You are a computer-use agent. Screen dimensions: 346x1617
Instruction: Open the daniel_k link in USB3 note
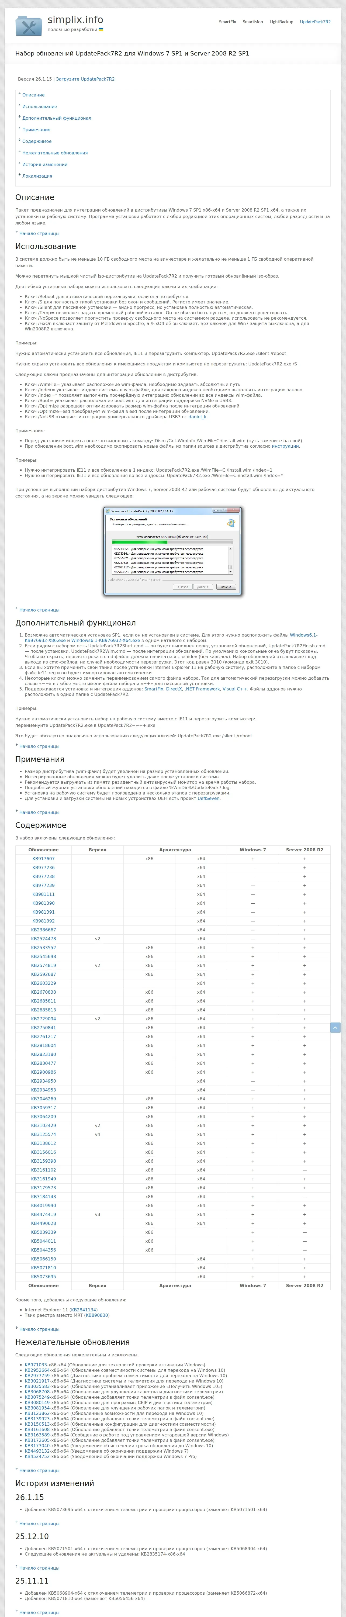[197, 417]
